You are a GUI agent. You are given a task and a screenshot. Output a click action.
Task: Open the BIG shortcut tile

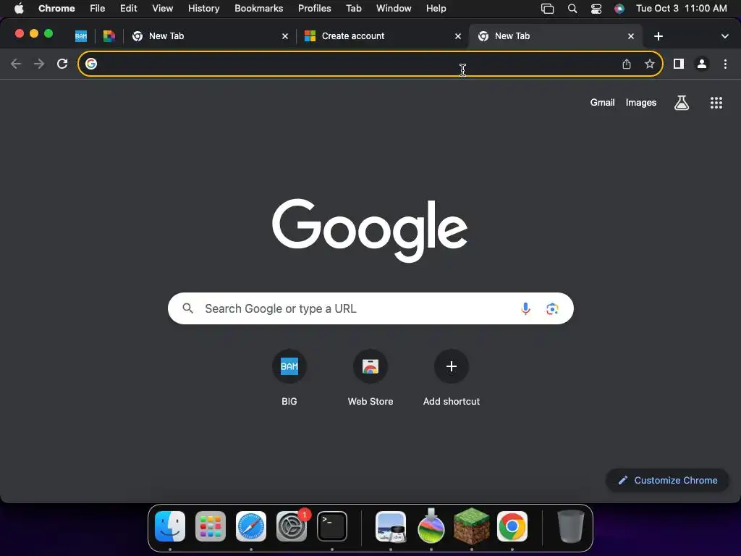click(x=289, y=378)
